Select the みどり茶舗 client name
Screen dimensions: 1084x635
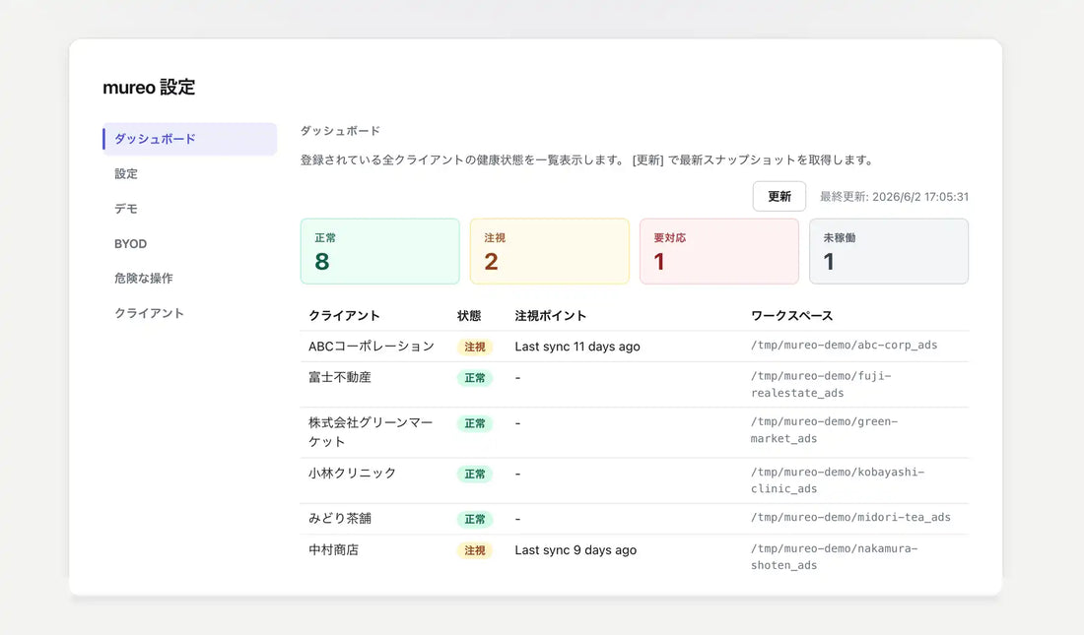click(340, 518)
